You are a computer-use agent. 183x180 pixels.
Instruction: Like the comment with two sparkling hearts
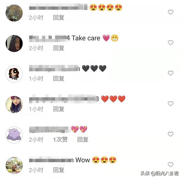(x=170, y=134)
